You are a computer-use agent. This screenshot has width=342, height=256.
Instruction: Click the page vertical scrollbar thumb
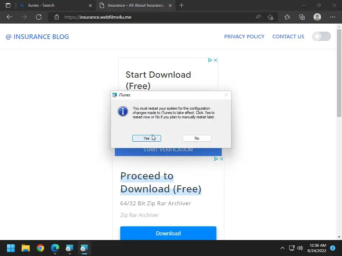(x=339, y=73)
